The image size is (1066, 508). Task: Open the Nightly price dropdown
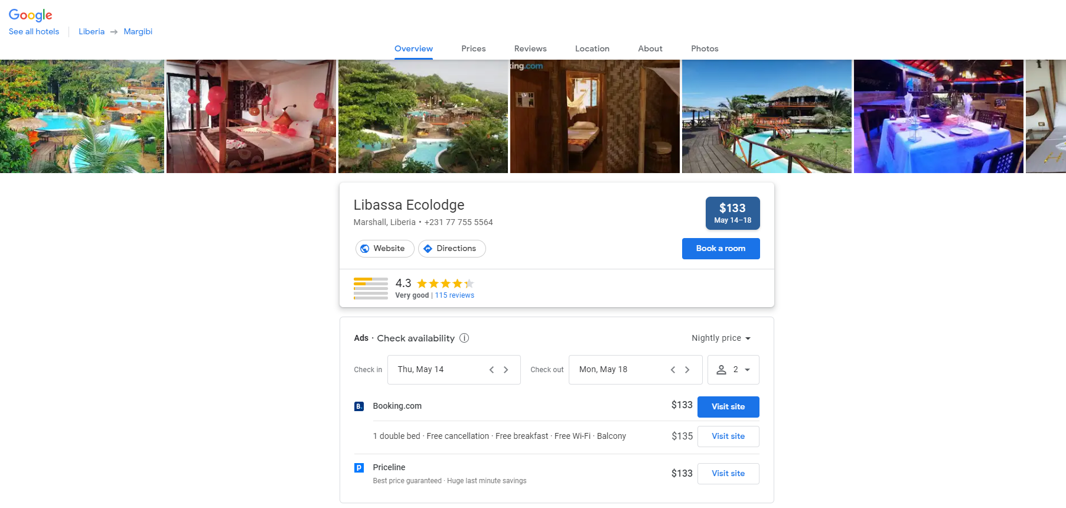point(721,338)
